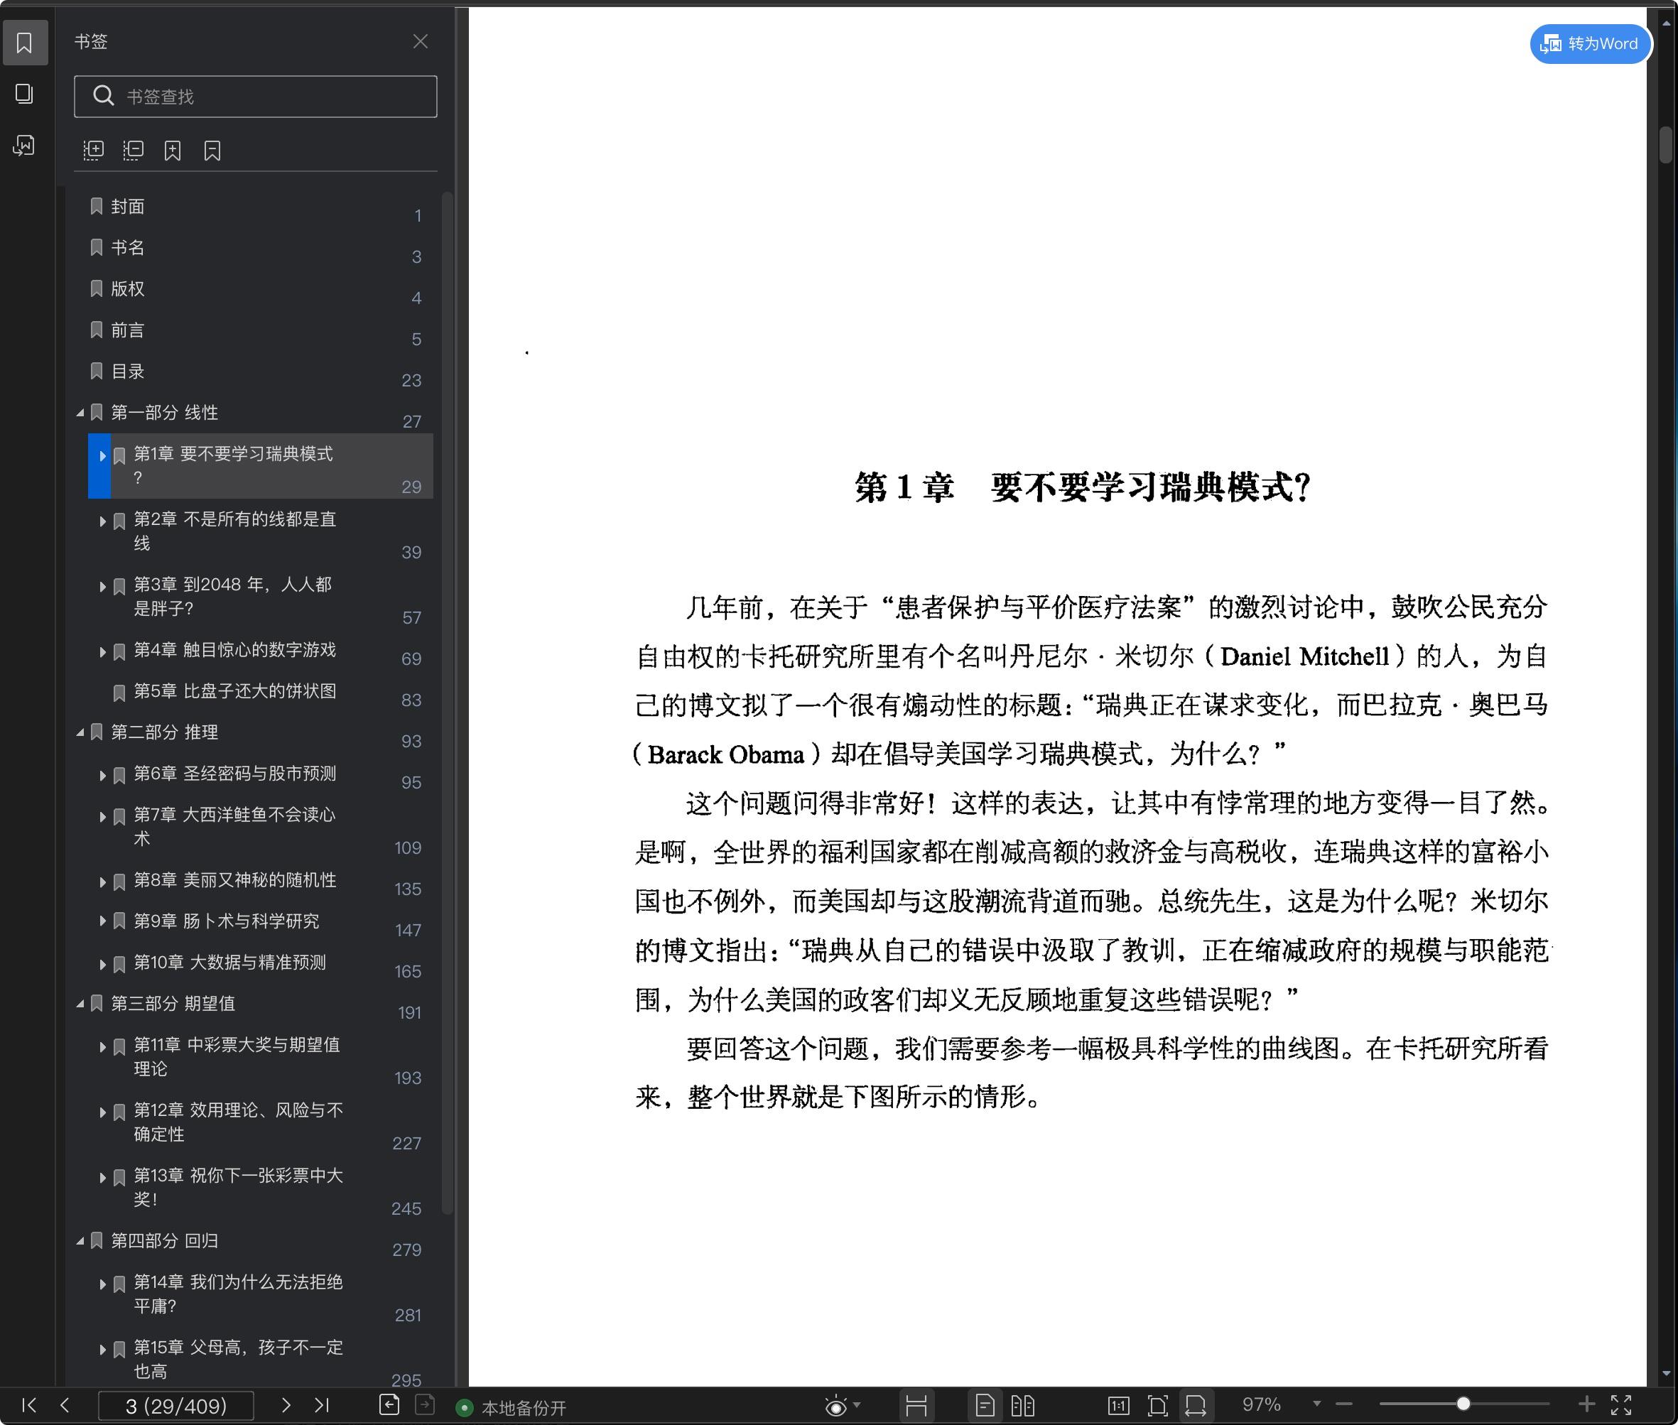Viewport: 1678px width, 1425px height.
Task: Switch to two-page view
Action: pyautogui.click(x=1023, y=1407)
